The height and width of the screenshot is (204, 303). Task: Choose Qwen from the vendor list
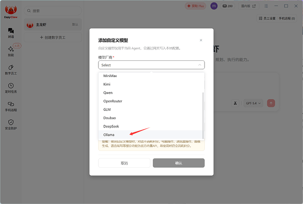[150, 93]
